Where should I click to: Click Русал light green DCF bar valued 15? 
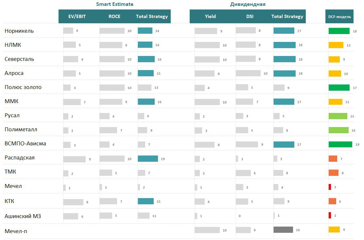[338, 116]
